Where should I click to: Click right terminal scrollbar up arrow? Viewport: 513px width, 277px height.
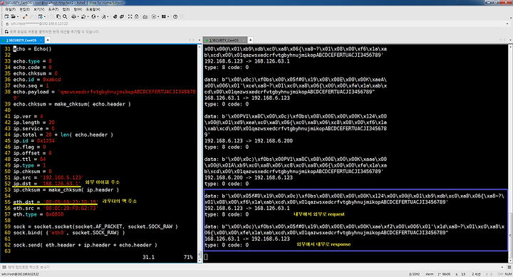[x=510, y=47]
